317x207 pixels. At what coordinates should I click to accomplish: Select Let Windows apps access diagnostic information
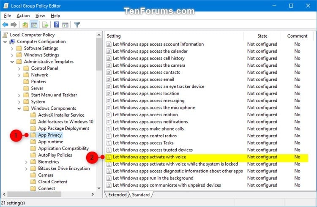178,171
